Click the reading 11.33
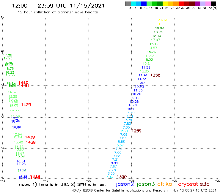This screenshot has width=220, height=193. coord(138,90)
